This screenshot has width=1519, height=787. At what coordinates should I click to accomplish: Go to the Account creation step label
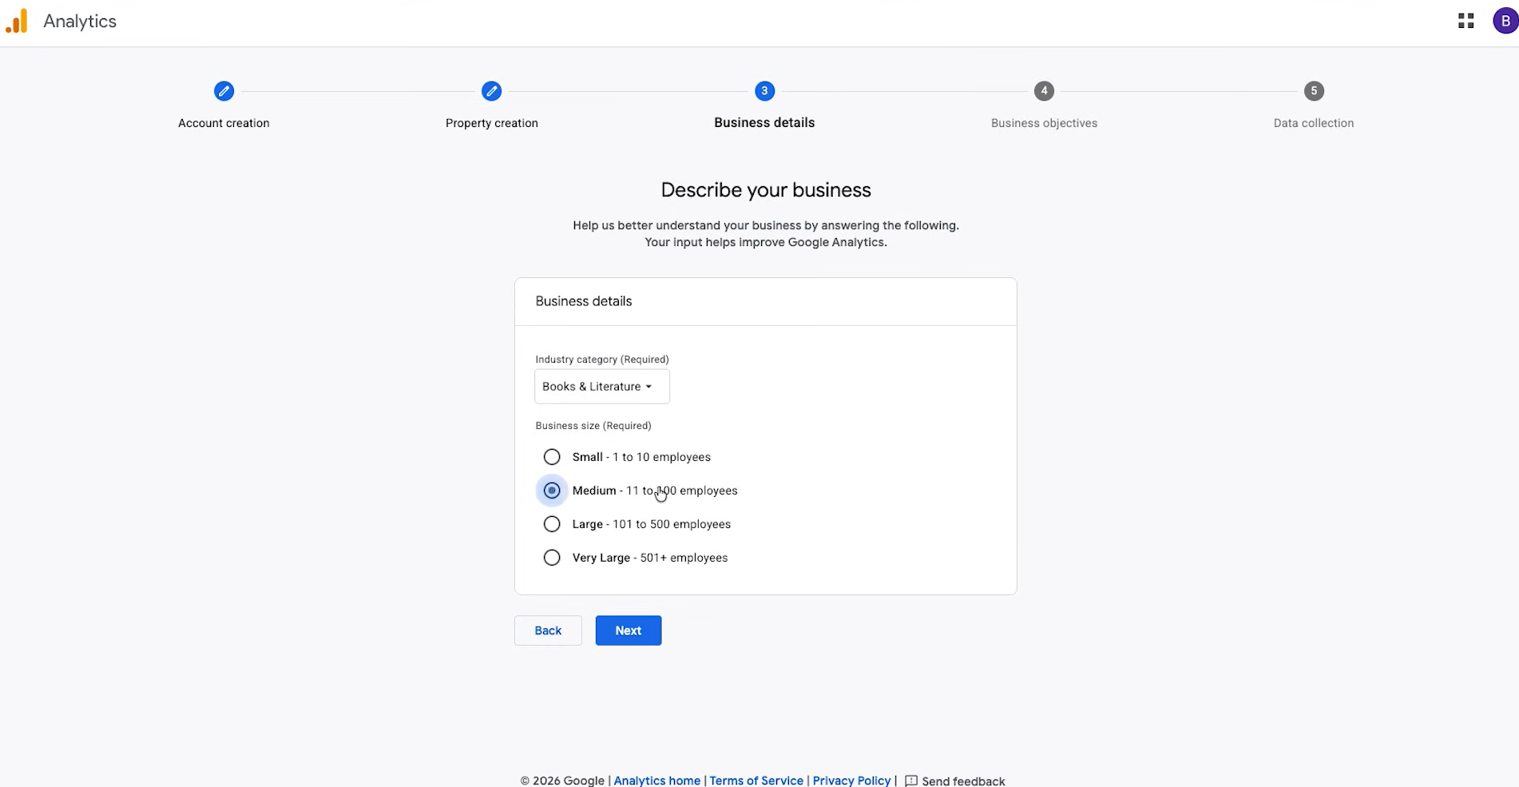point(224,123)
